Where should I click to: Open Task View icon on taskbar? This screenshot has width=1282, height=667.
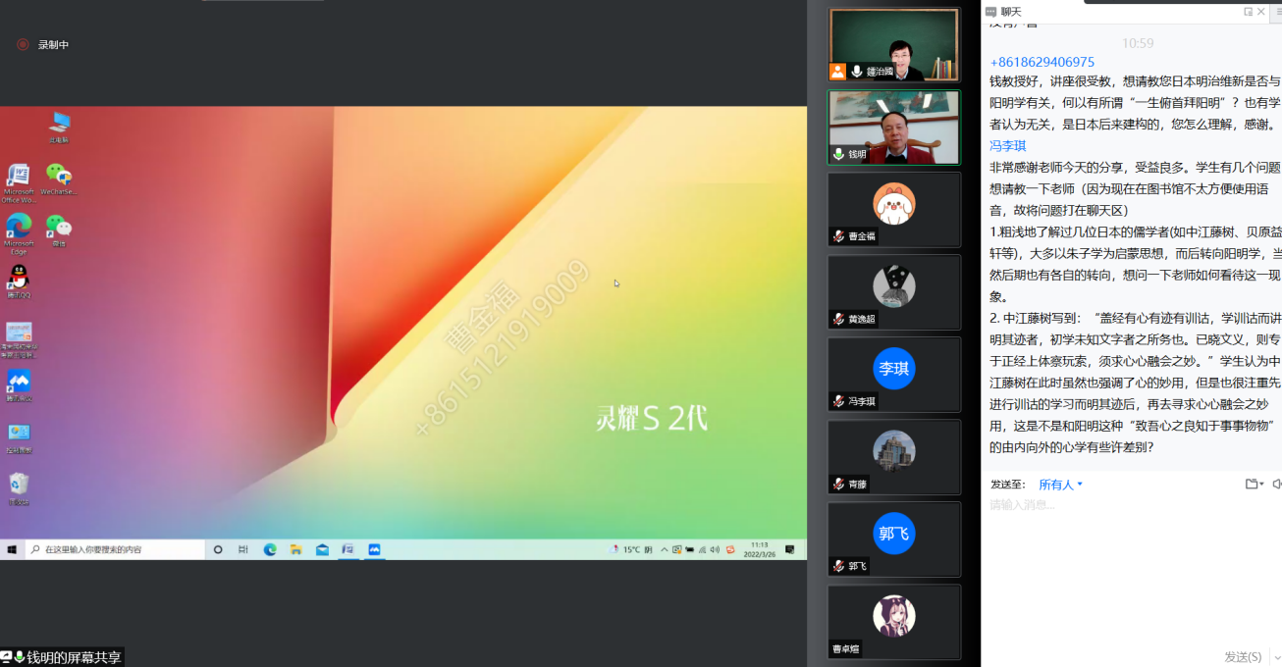point(243,549)
